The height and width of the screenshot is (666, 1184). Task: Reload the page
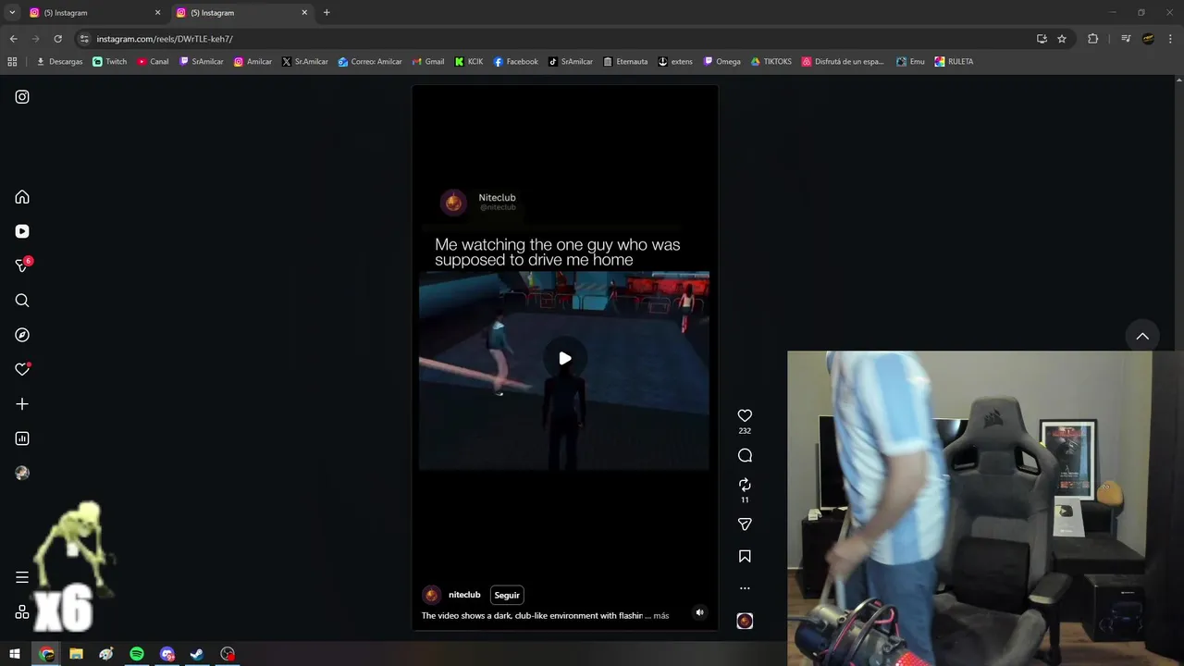(x=57, y=39)
